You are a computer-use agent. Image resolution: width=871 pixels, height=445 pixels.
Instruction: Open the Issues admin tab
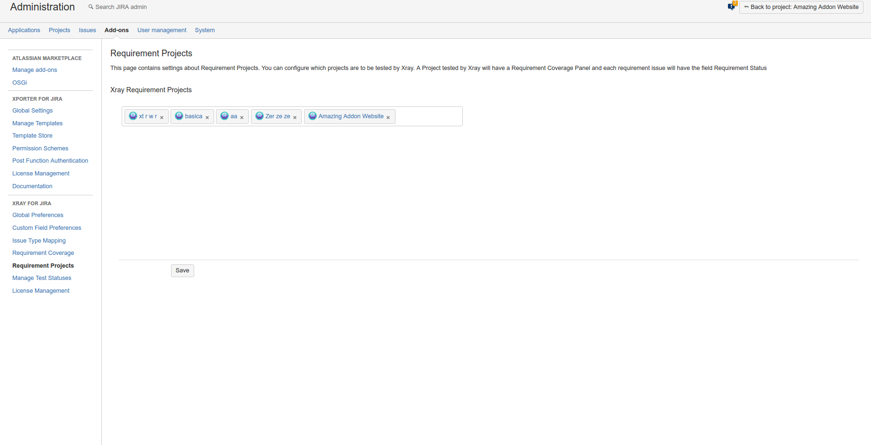click(x=87, y=30)
